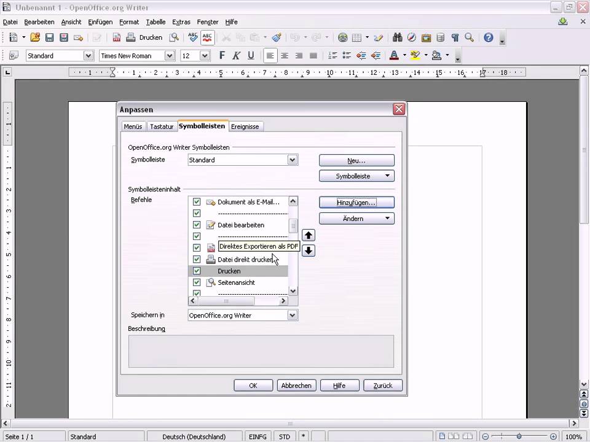This screenshot has height=442, width=590.
Task: Click the Export as PDF toolbar icon
Action: (117, 37)
